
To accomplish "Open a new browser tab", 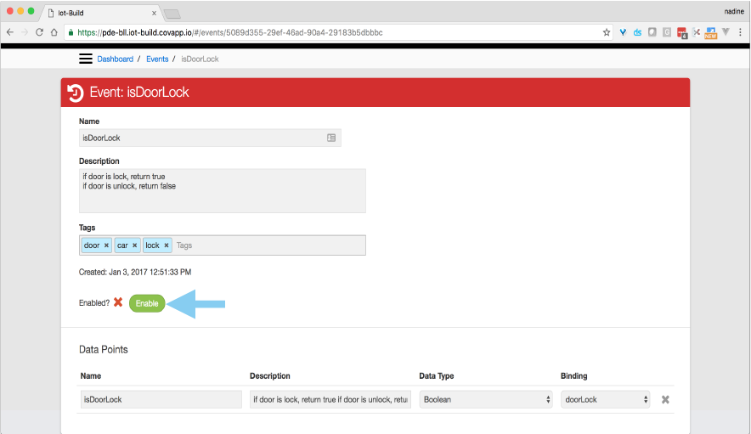I will pyautogui.click(x=172, y=14).
